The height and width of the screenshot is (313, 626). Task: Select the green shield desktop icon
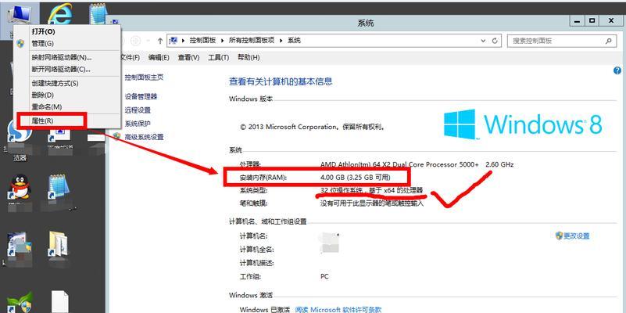[19, 304]
